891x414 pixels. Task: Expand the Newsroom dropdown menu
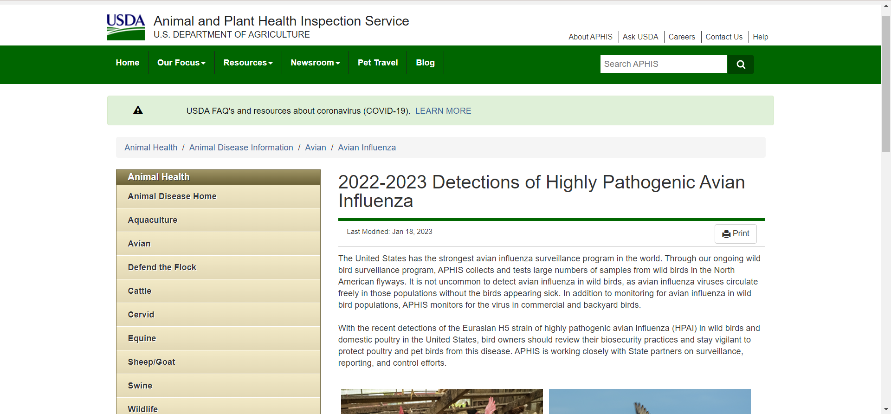pos(315,63)
